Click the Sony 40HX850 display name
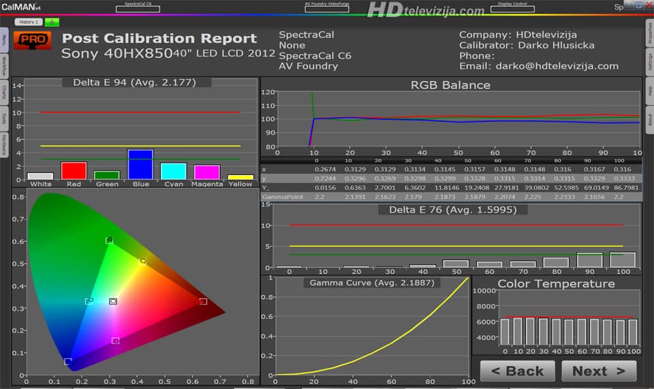 click(116, 53)
